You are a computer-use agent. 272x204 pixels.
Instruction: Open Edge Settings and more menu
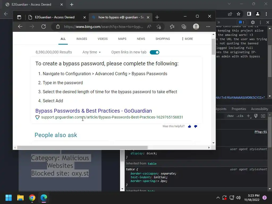click(208, 27)
